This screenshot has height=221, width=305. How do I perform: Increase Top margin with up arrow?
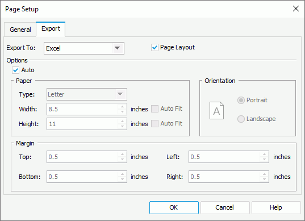122,155
